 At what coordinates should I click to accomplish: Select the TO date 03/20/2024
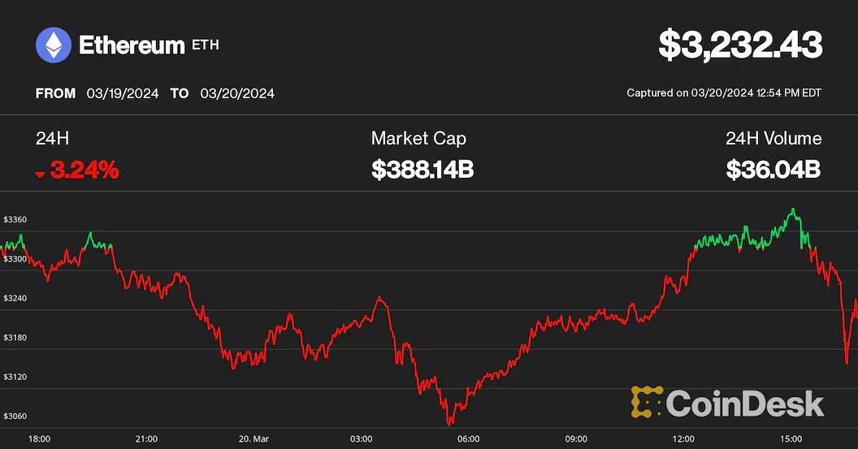tap(236, 93)
